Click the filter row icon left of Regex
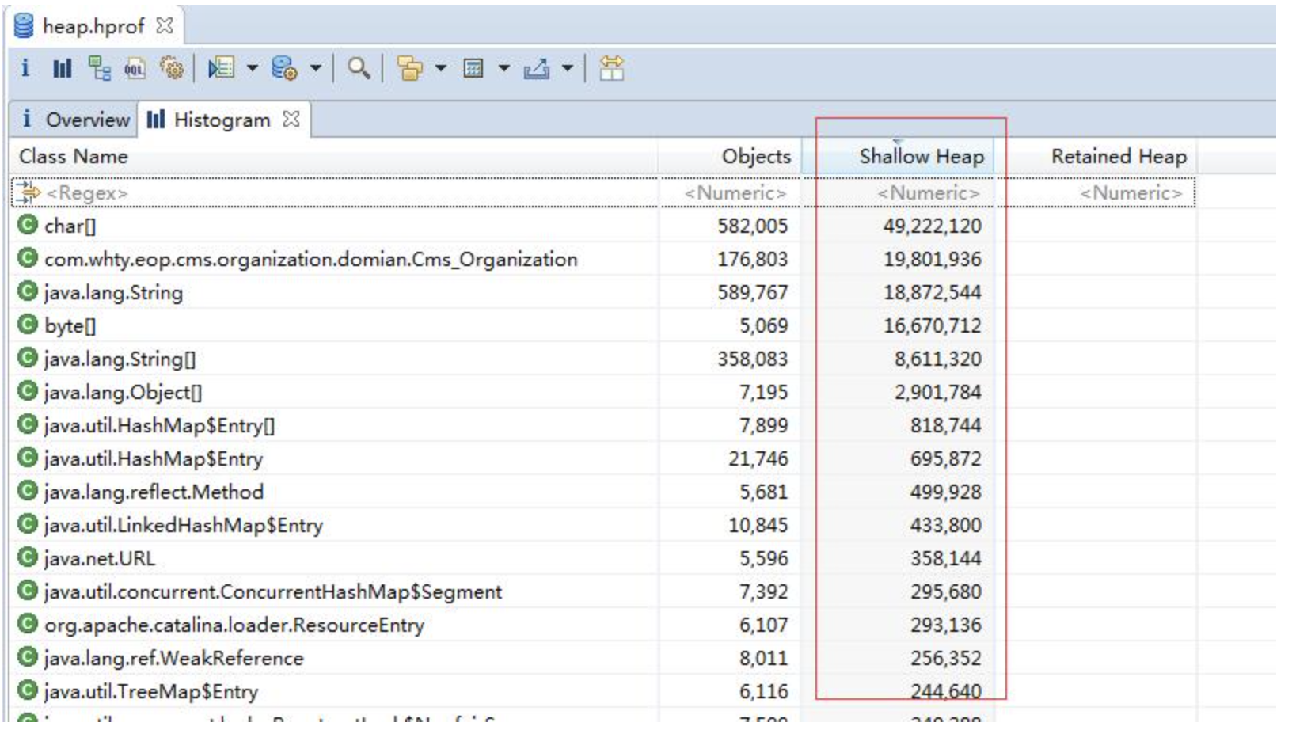This screenshot has height=749, width=1292. (x=28, y=192)
